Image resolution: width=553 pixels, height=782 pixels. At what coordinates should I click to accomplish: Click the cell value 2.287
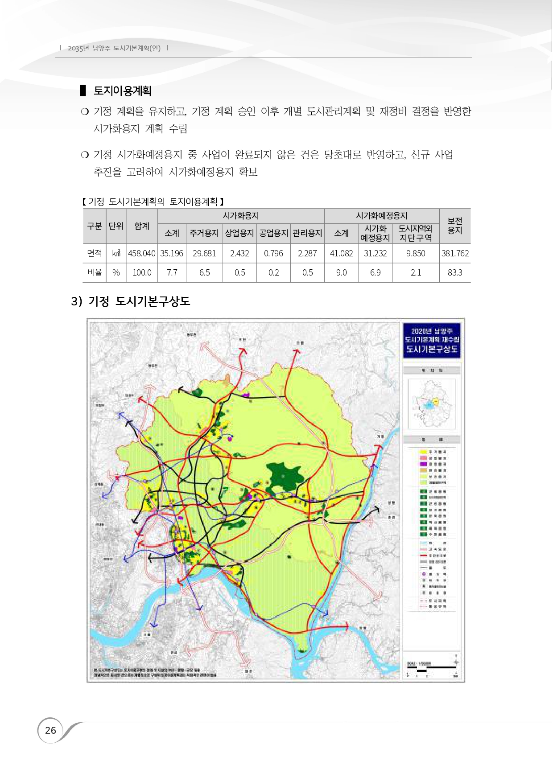pos(307,253)
